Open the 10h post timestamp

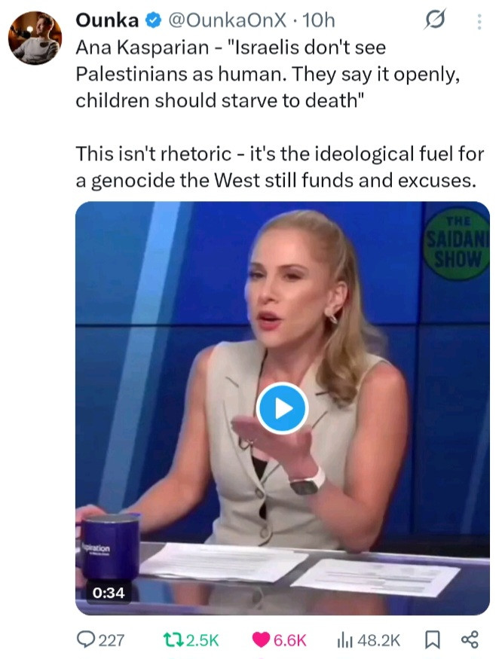319,20
